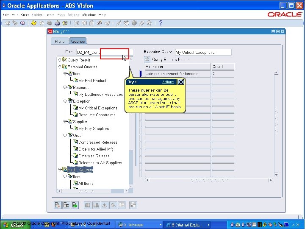Click the results table's vertical scrollbar up arrow
This screenshot has height=229, width=305.
click(x=276, y=72)
